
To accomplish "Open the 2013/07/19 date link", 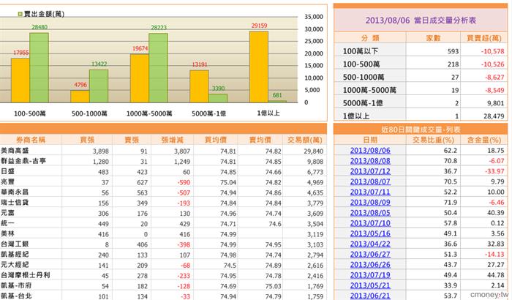I will click(370, 275).
